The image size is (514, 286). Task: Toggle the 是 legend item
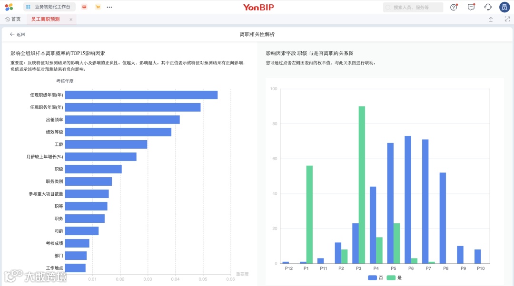coord(394,277)
